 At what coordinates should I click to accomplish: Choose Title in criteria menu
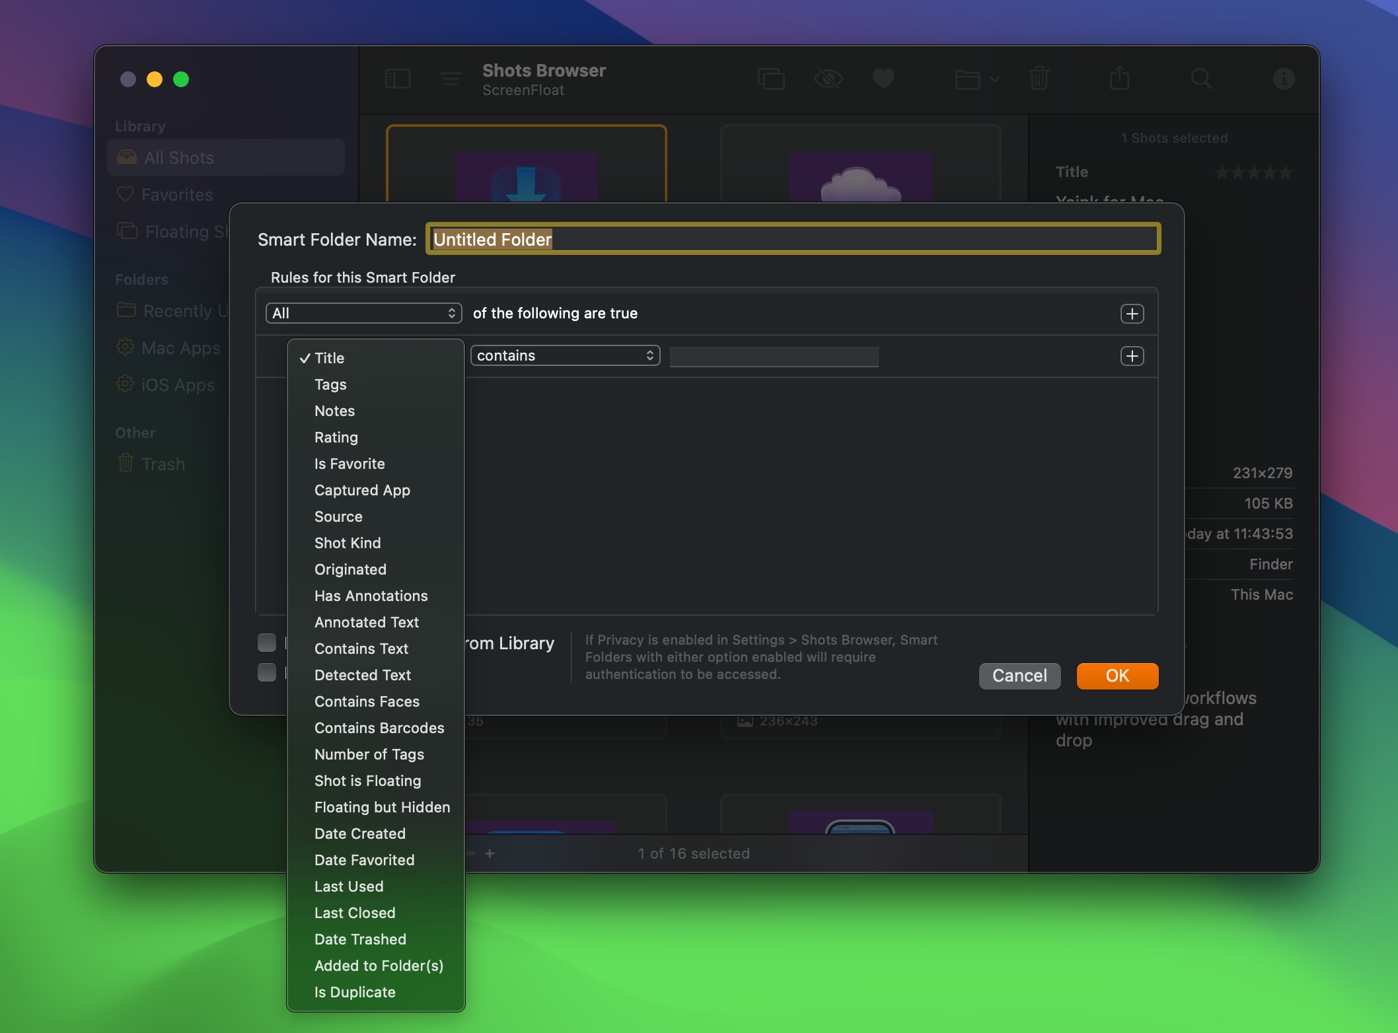[376, 358]
